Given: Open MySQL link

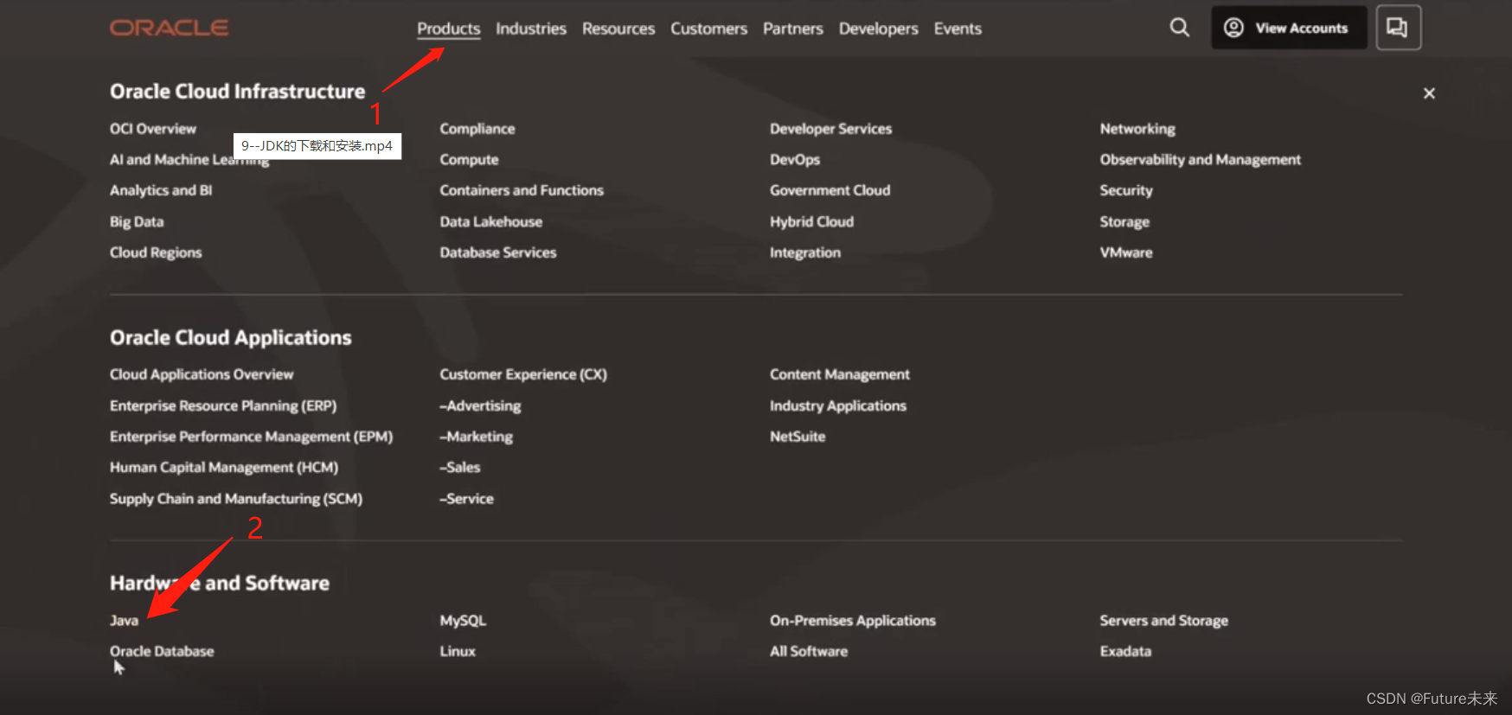Looking at the screenshot, I should click(x=463, y=621).
